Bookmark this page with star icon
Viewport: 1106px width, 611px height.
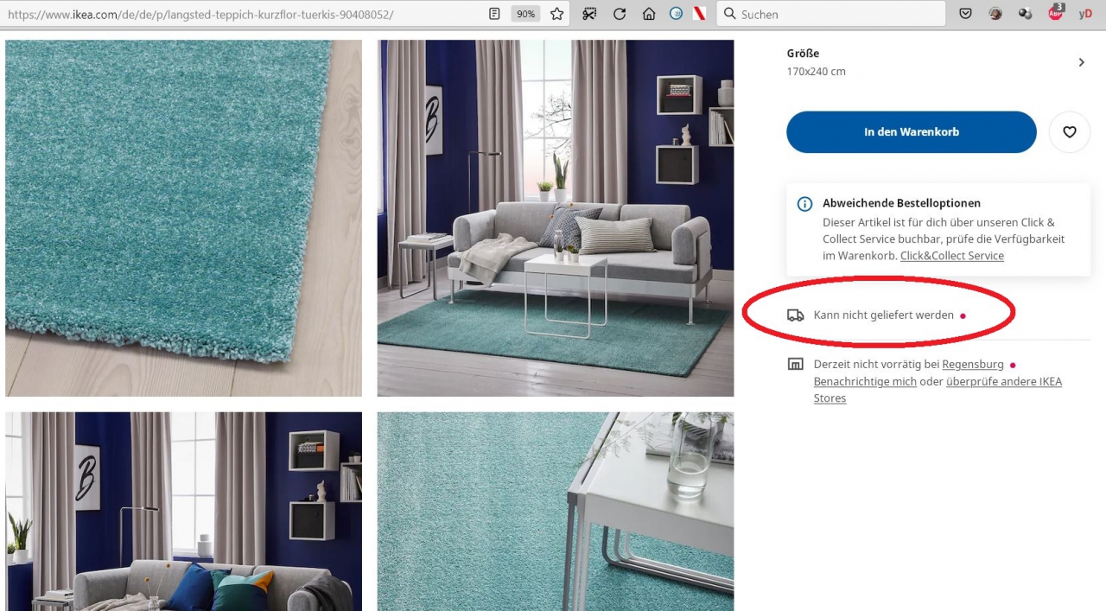point(557,14)
